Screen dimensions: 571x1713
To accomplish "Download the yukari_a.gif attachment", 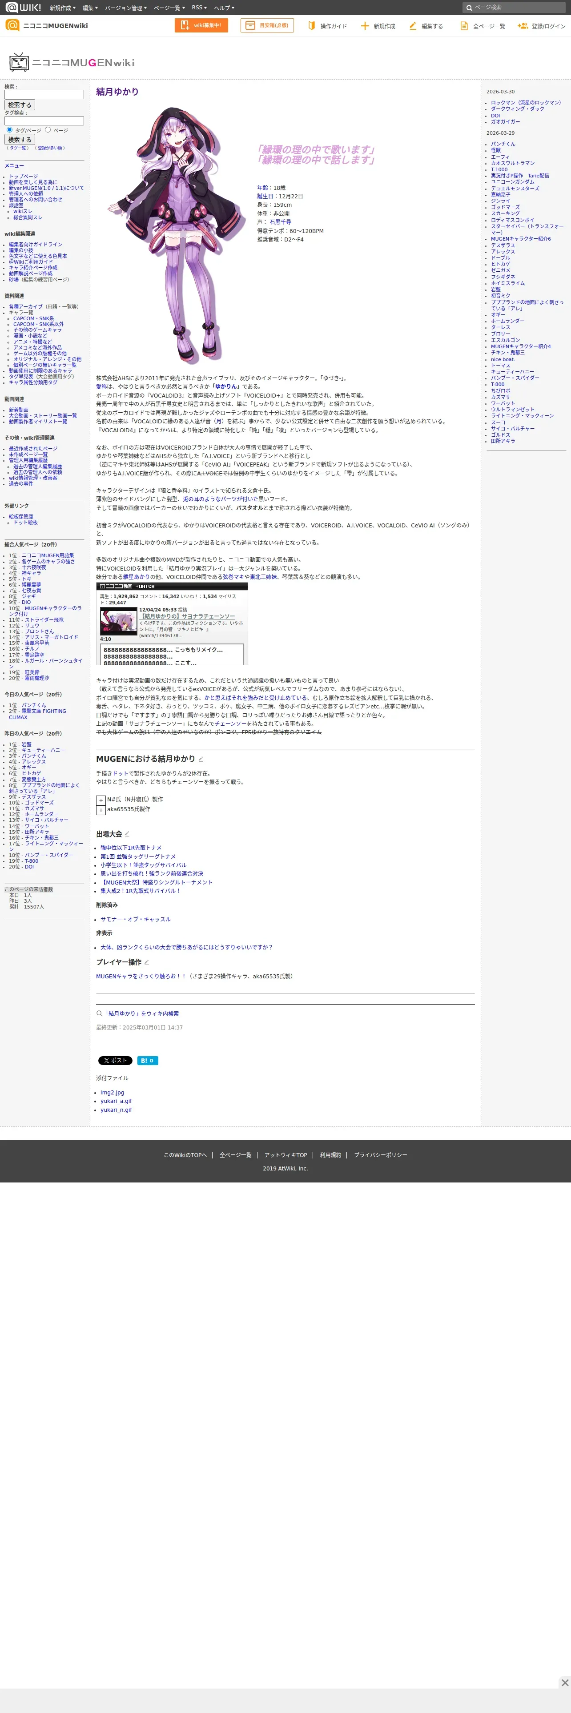I will pyautogui.click(x=117, y=1101).
